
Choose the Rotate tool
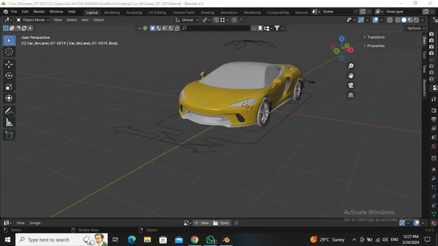tap(9, 76)
